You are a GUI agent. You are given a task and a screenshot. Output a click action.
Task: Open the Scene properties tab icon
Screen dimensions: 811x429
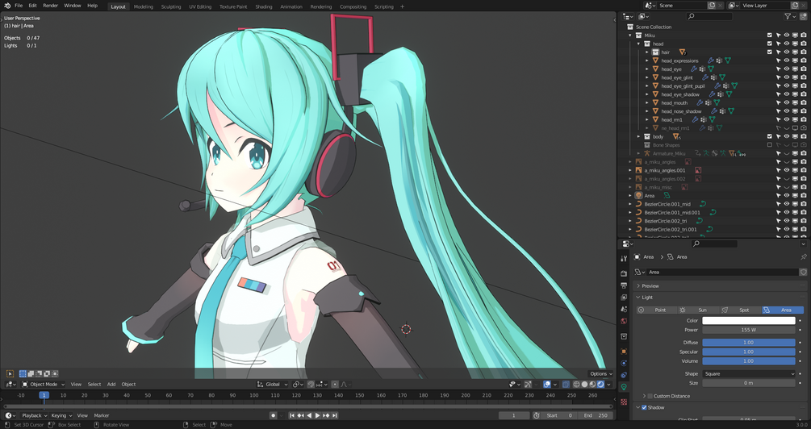624,309
